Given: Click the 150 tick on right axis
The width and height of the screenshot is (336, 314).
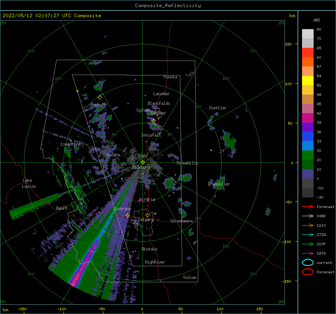Looking at the screenshot, I should click(288, 44).
